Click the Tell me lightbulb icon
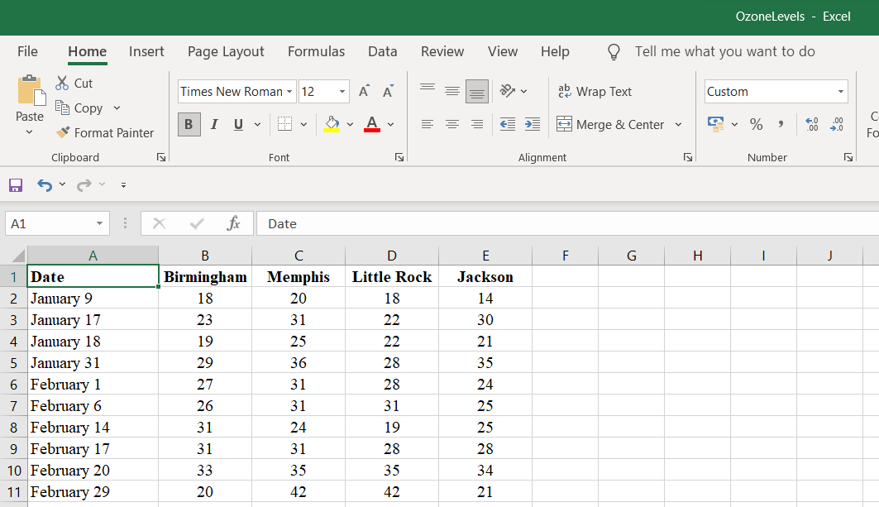The image size is (879, 507). click(x=614, y=52)
